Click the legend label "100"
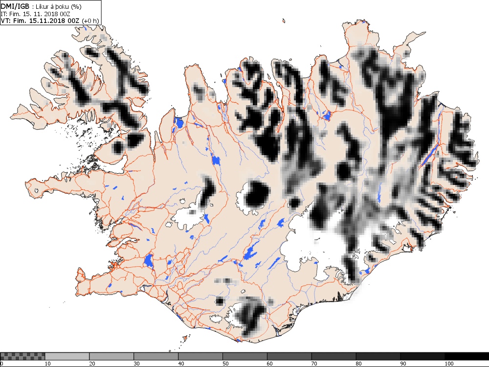489x367 pixels. click(449, 364)
